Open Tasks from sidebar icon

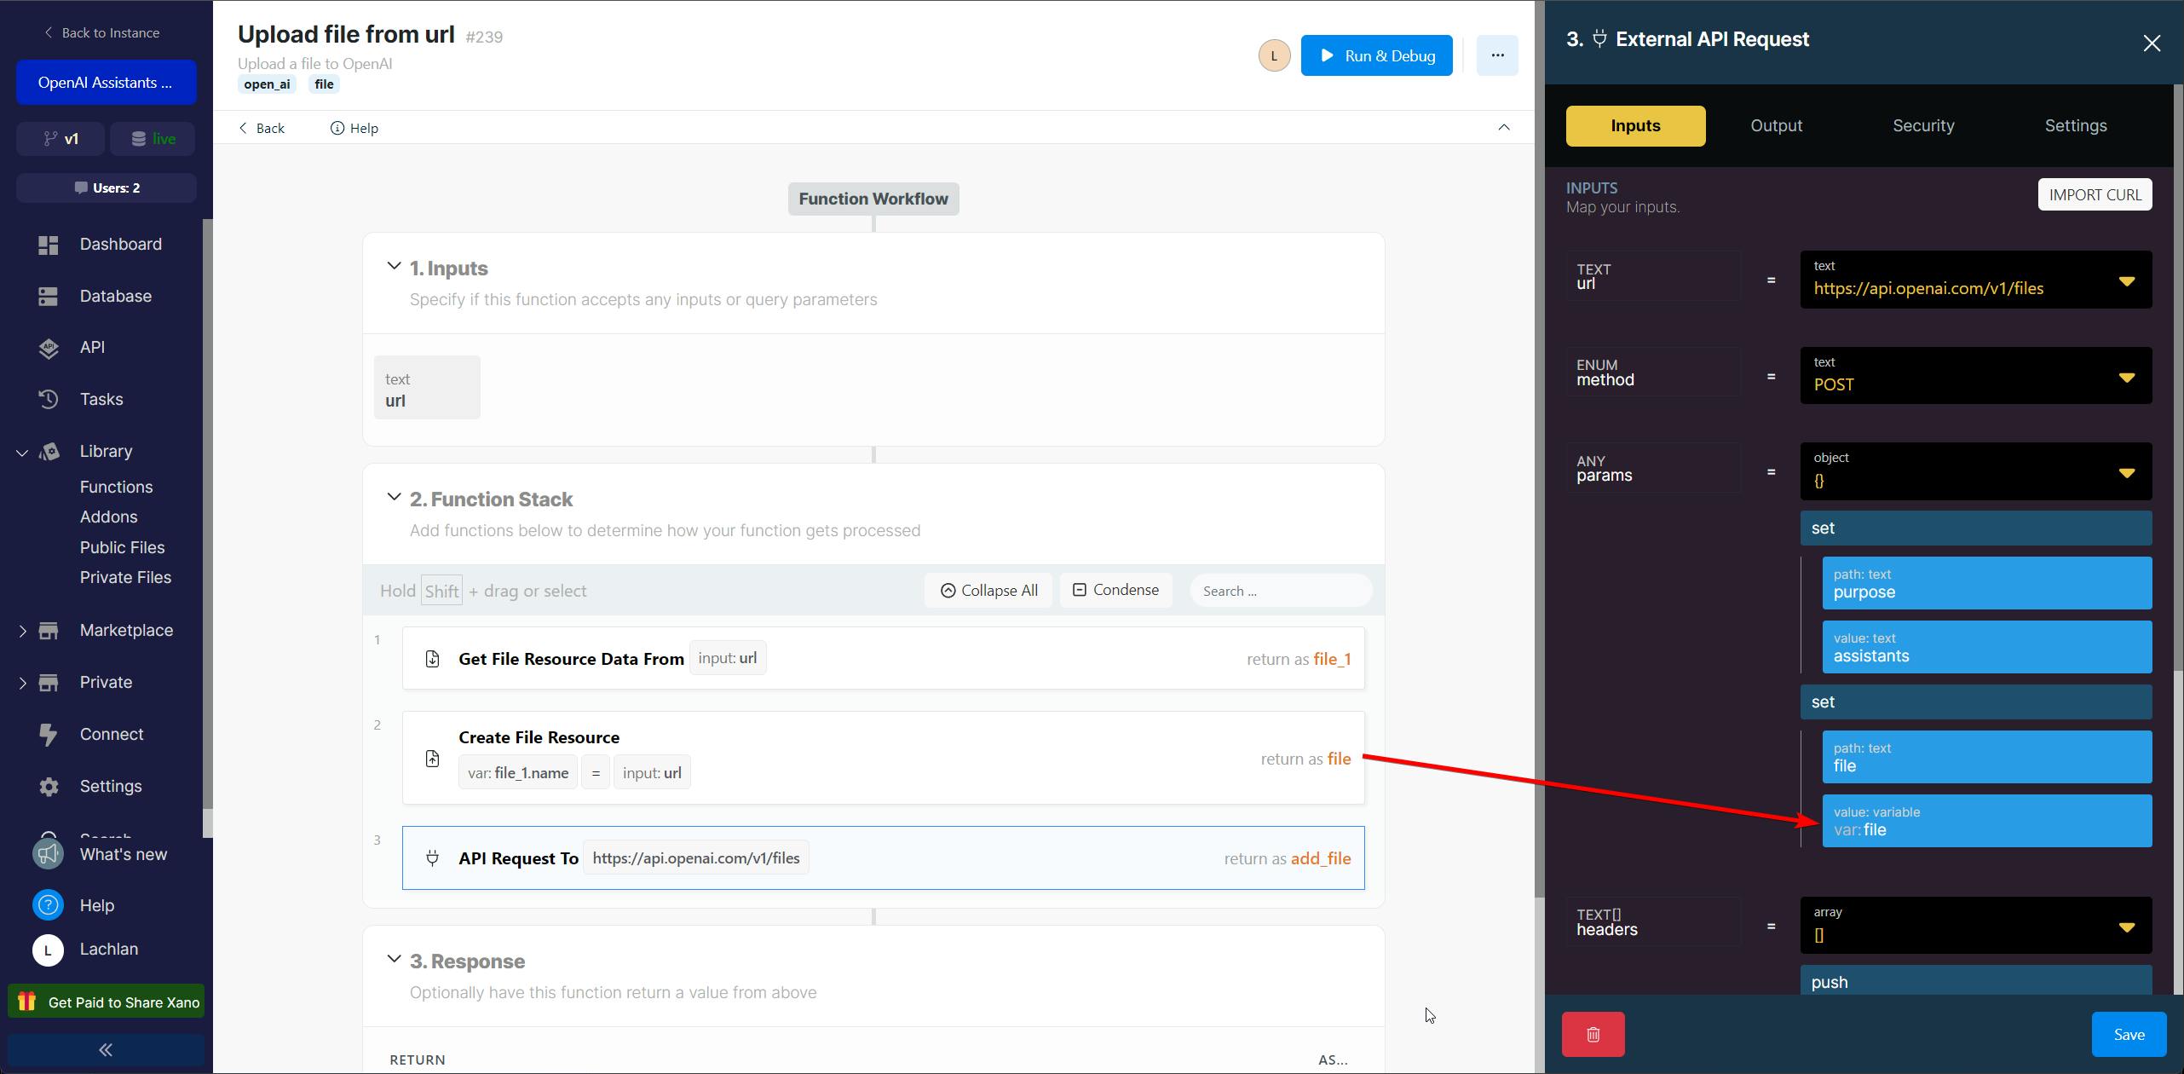[x=49, y=399]
